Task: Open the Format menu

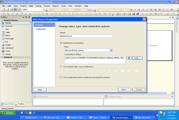Action: (x=47, y=6)
